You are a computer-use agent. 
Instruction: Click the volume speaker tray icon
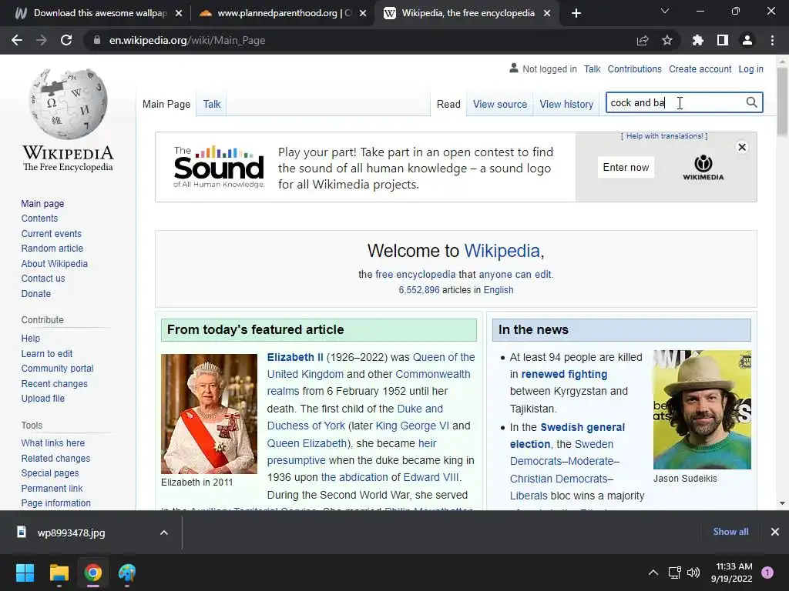(x=693, y=573)
